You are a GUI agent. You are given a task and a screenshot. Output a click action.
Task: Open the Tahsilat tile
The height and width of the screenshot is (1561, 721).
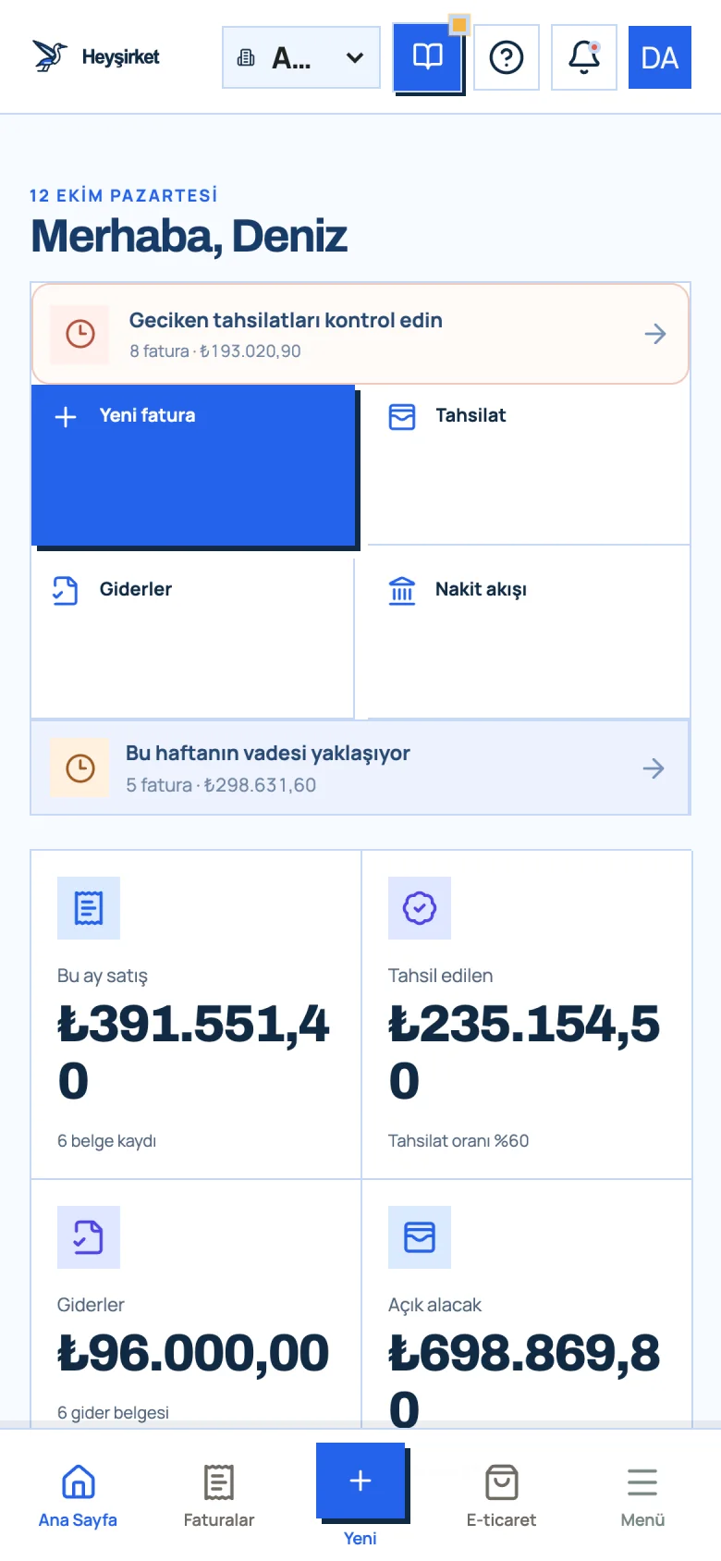(x=529, y=465)
